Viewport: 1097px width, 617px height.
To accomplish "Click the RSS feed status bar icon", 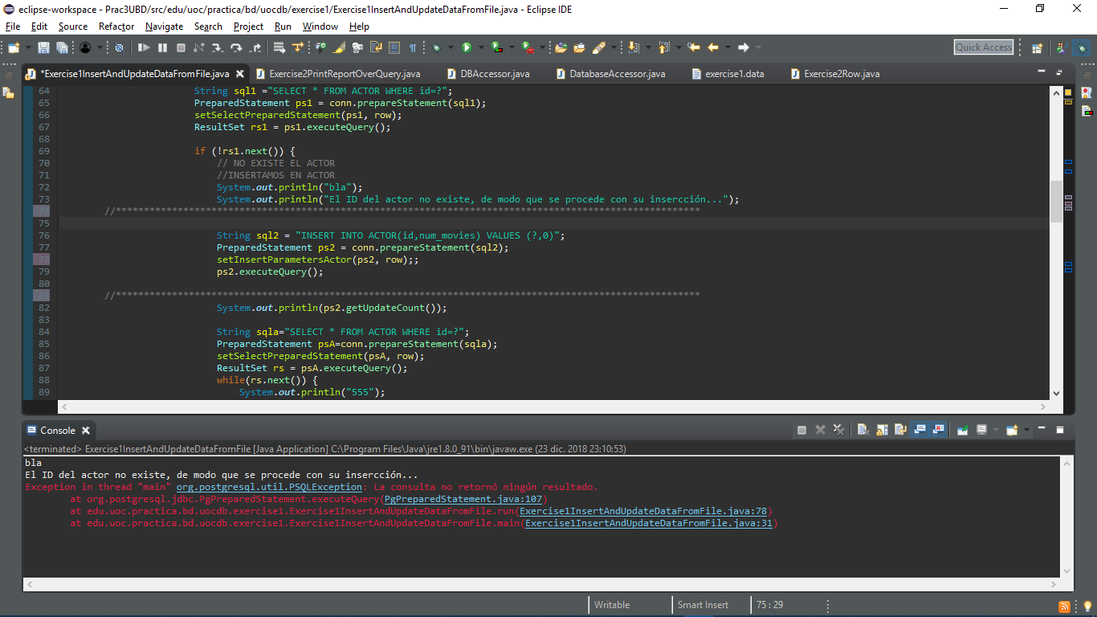I will (1065, 607).
